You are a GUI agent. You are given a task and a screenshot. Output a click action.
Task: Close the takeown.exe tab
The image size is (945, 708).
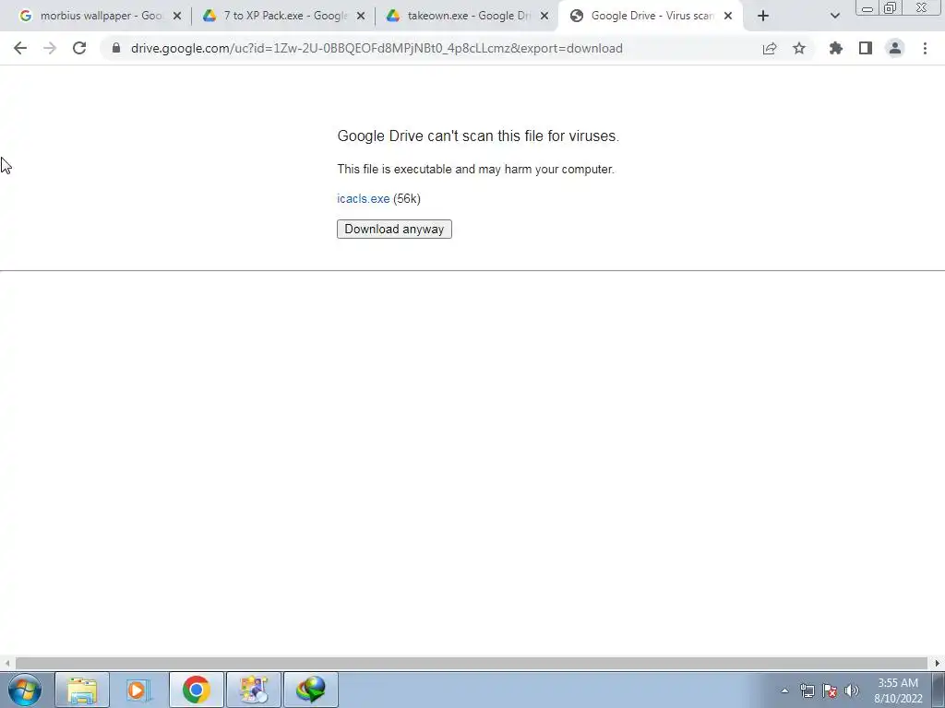pos(544,17)
